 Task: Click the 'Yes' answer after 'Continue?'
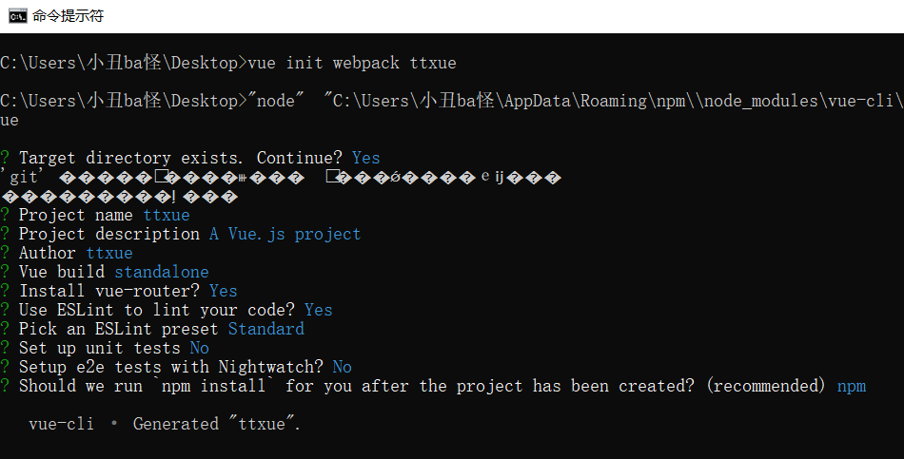(x=365, y=158)
